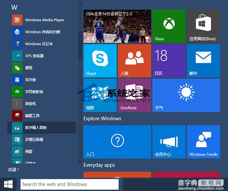Click the Windows Start button

[8, 184]
